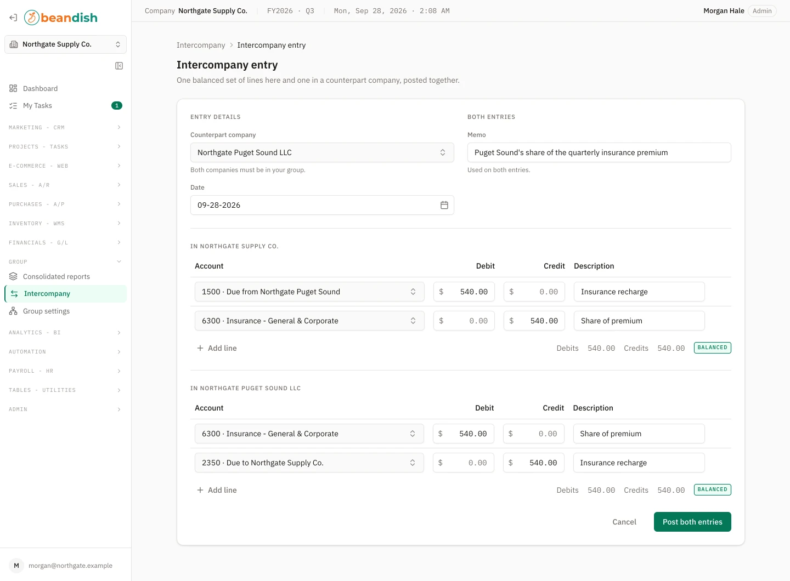
Task: Open My Tasks in the sidebar
Action: point(65,106)
